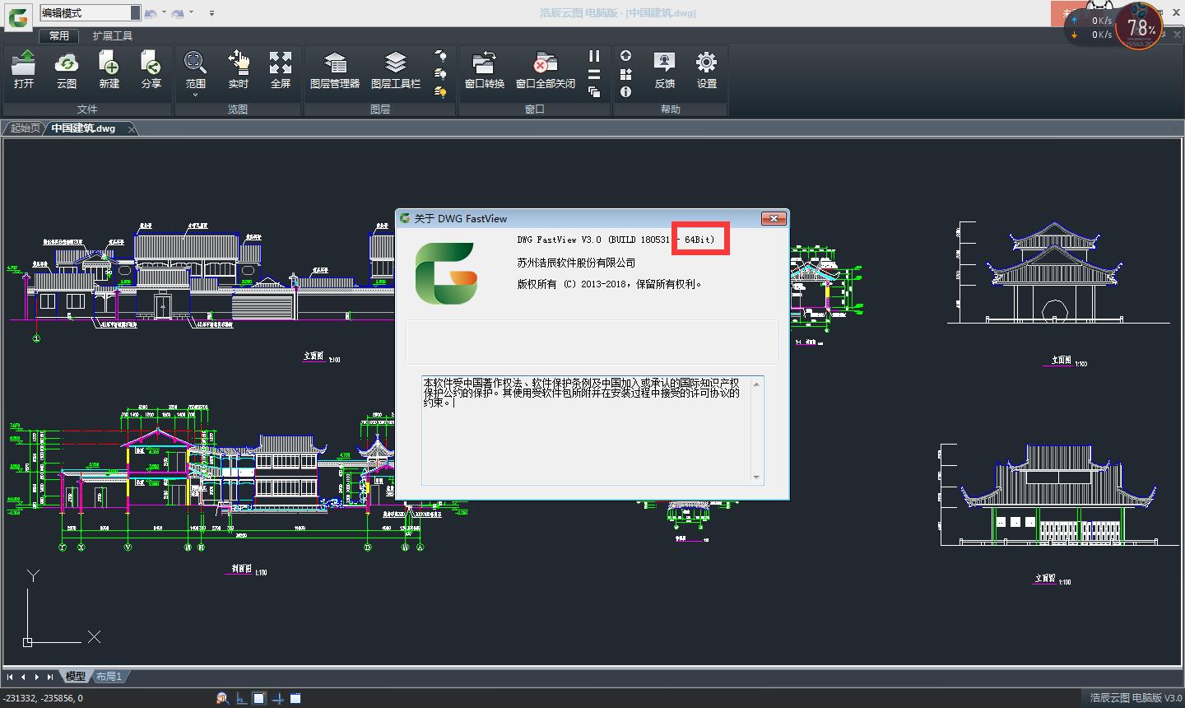This screenshot has width=1185, height=708.
Task: Open the info about icon in 帮助
Action: click(625, 92)
